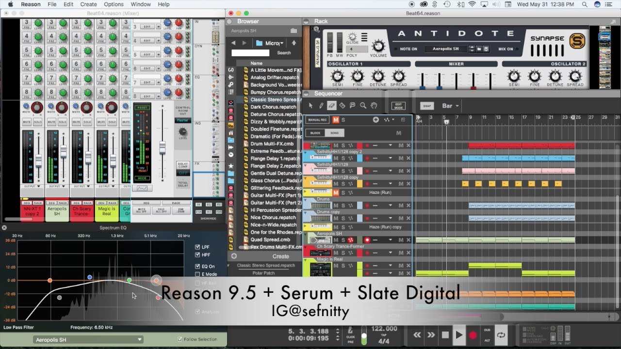Click Antidote save patch disk icon
Viewport: 621px width, 349px height.
pos(486,49)
